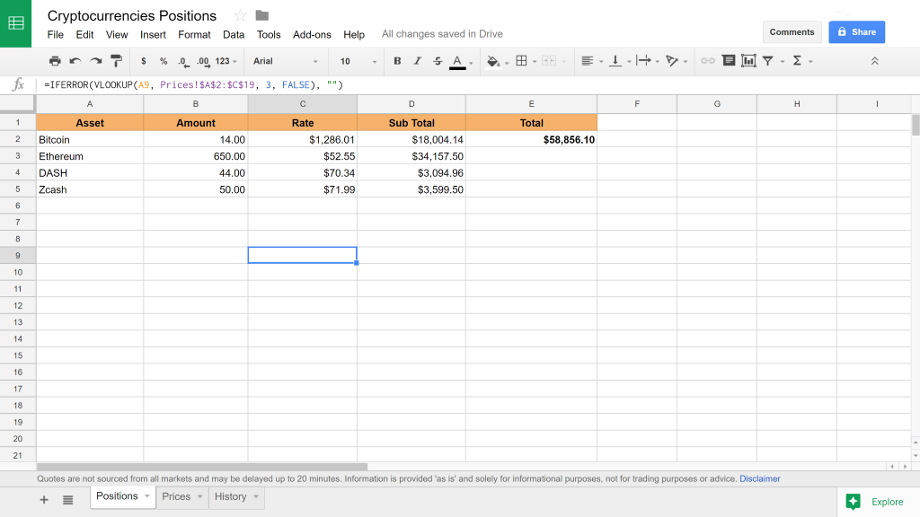The height and width of the screenshot is (517, 920).
Task: Open the Positions sheet tab dropdown arrow
Action: coord(146,496)
